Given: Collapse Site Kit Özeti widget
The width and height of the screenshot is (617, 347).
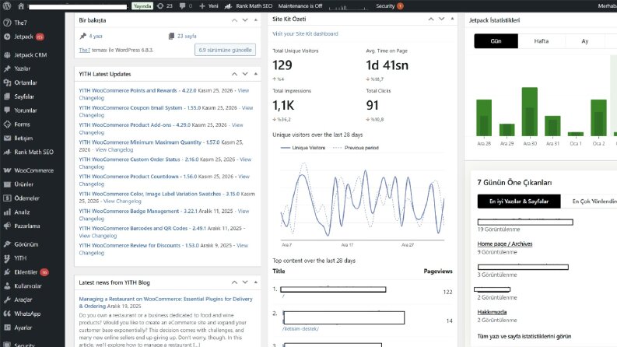Looking at the screenshot, I should 452,19.
